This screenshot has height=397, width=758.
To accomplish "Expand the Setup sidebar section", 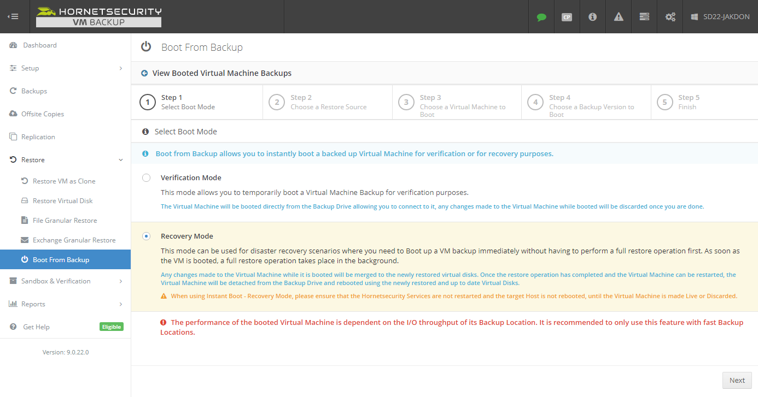I will (x=65, y=68).
